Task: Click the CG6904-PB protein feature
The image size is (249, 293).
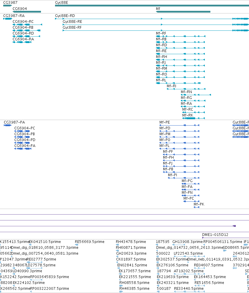Action: click(x=22, y=137)
